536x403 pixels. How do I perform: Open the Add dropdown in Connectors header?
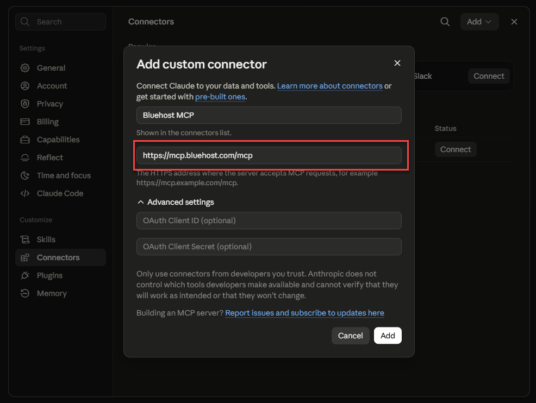click(x=479, y=22)
